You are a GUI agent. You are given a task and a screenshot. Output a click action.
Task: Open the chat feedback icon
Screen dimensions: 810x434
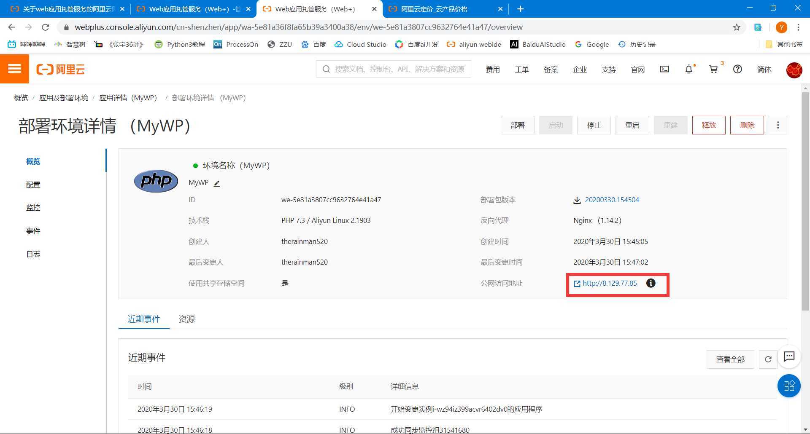pyautogui.click(x=789, y=356)
